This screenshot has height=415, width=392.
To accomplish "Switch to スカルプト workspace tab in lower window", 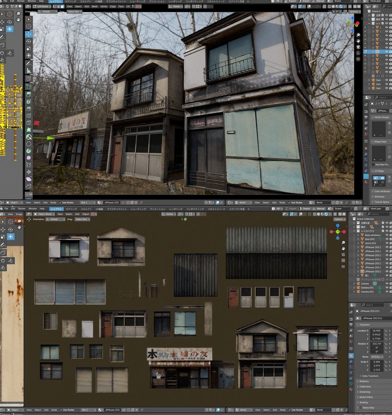I will [86, 209].
